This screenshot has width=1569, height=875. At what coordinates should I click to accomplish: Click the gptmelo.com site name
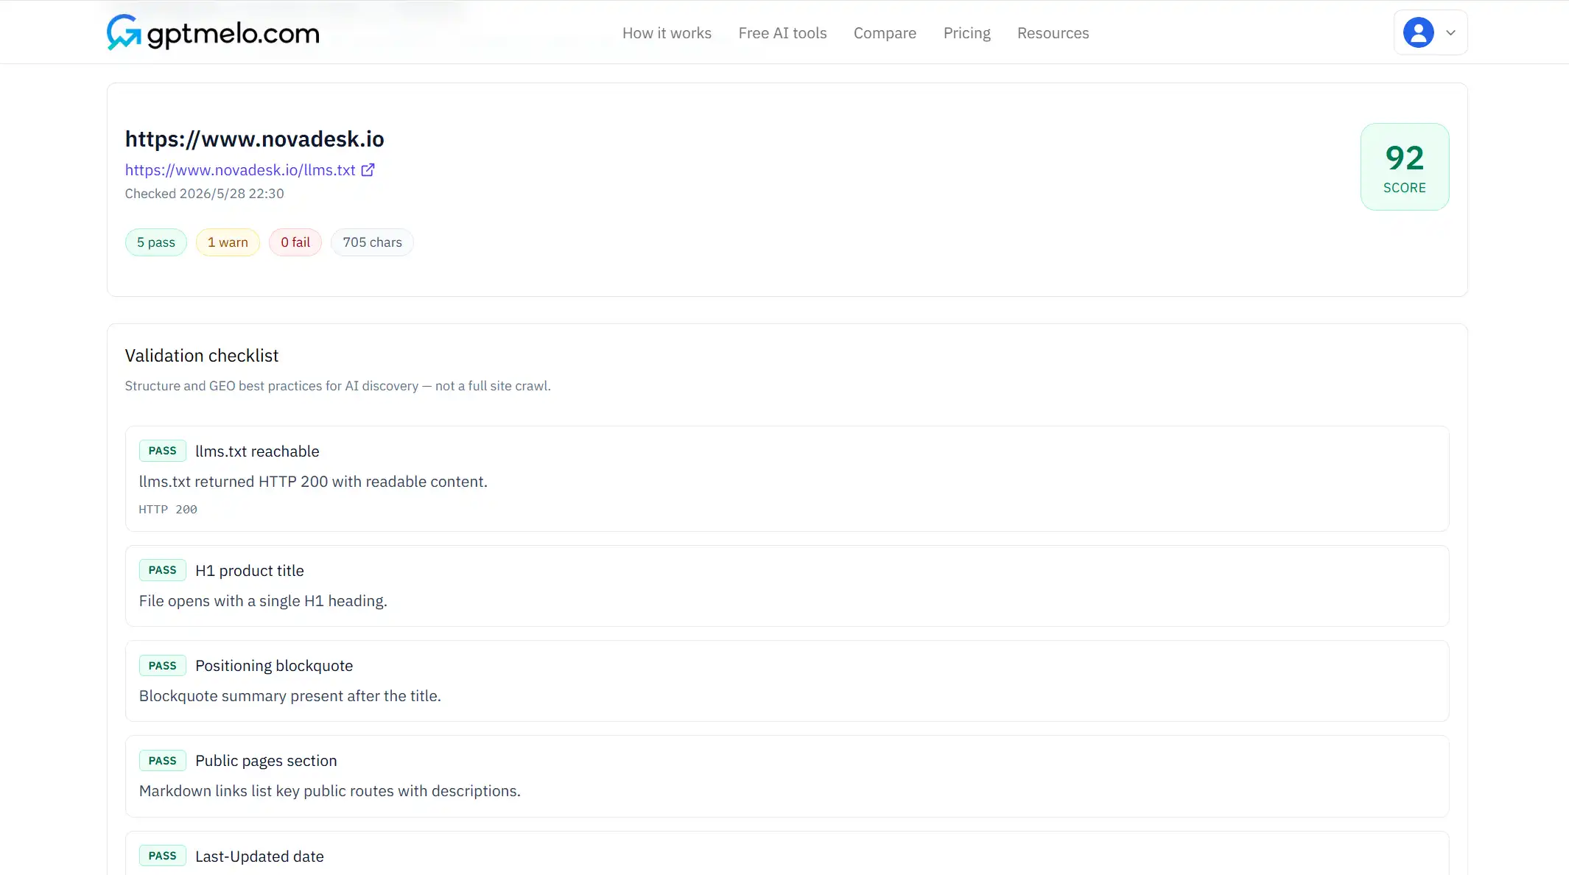pos(234,34)
